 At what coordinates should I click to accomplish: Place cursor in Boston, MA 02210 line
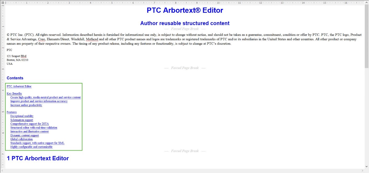(17, 60)
